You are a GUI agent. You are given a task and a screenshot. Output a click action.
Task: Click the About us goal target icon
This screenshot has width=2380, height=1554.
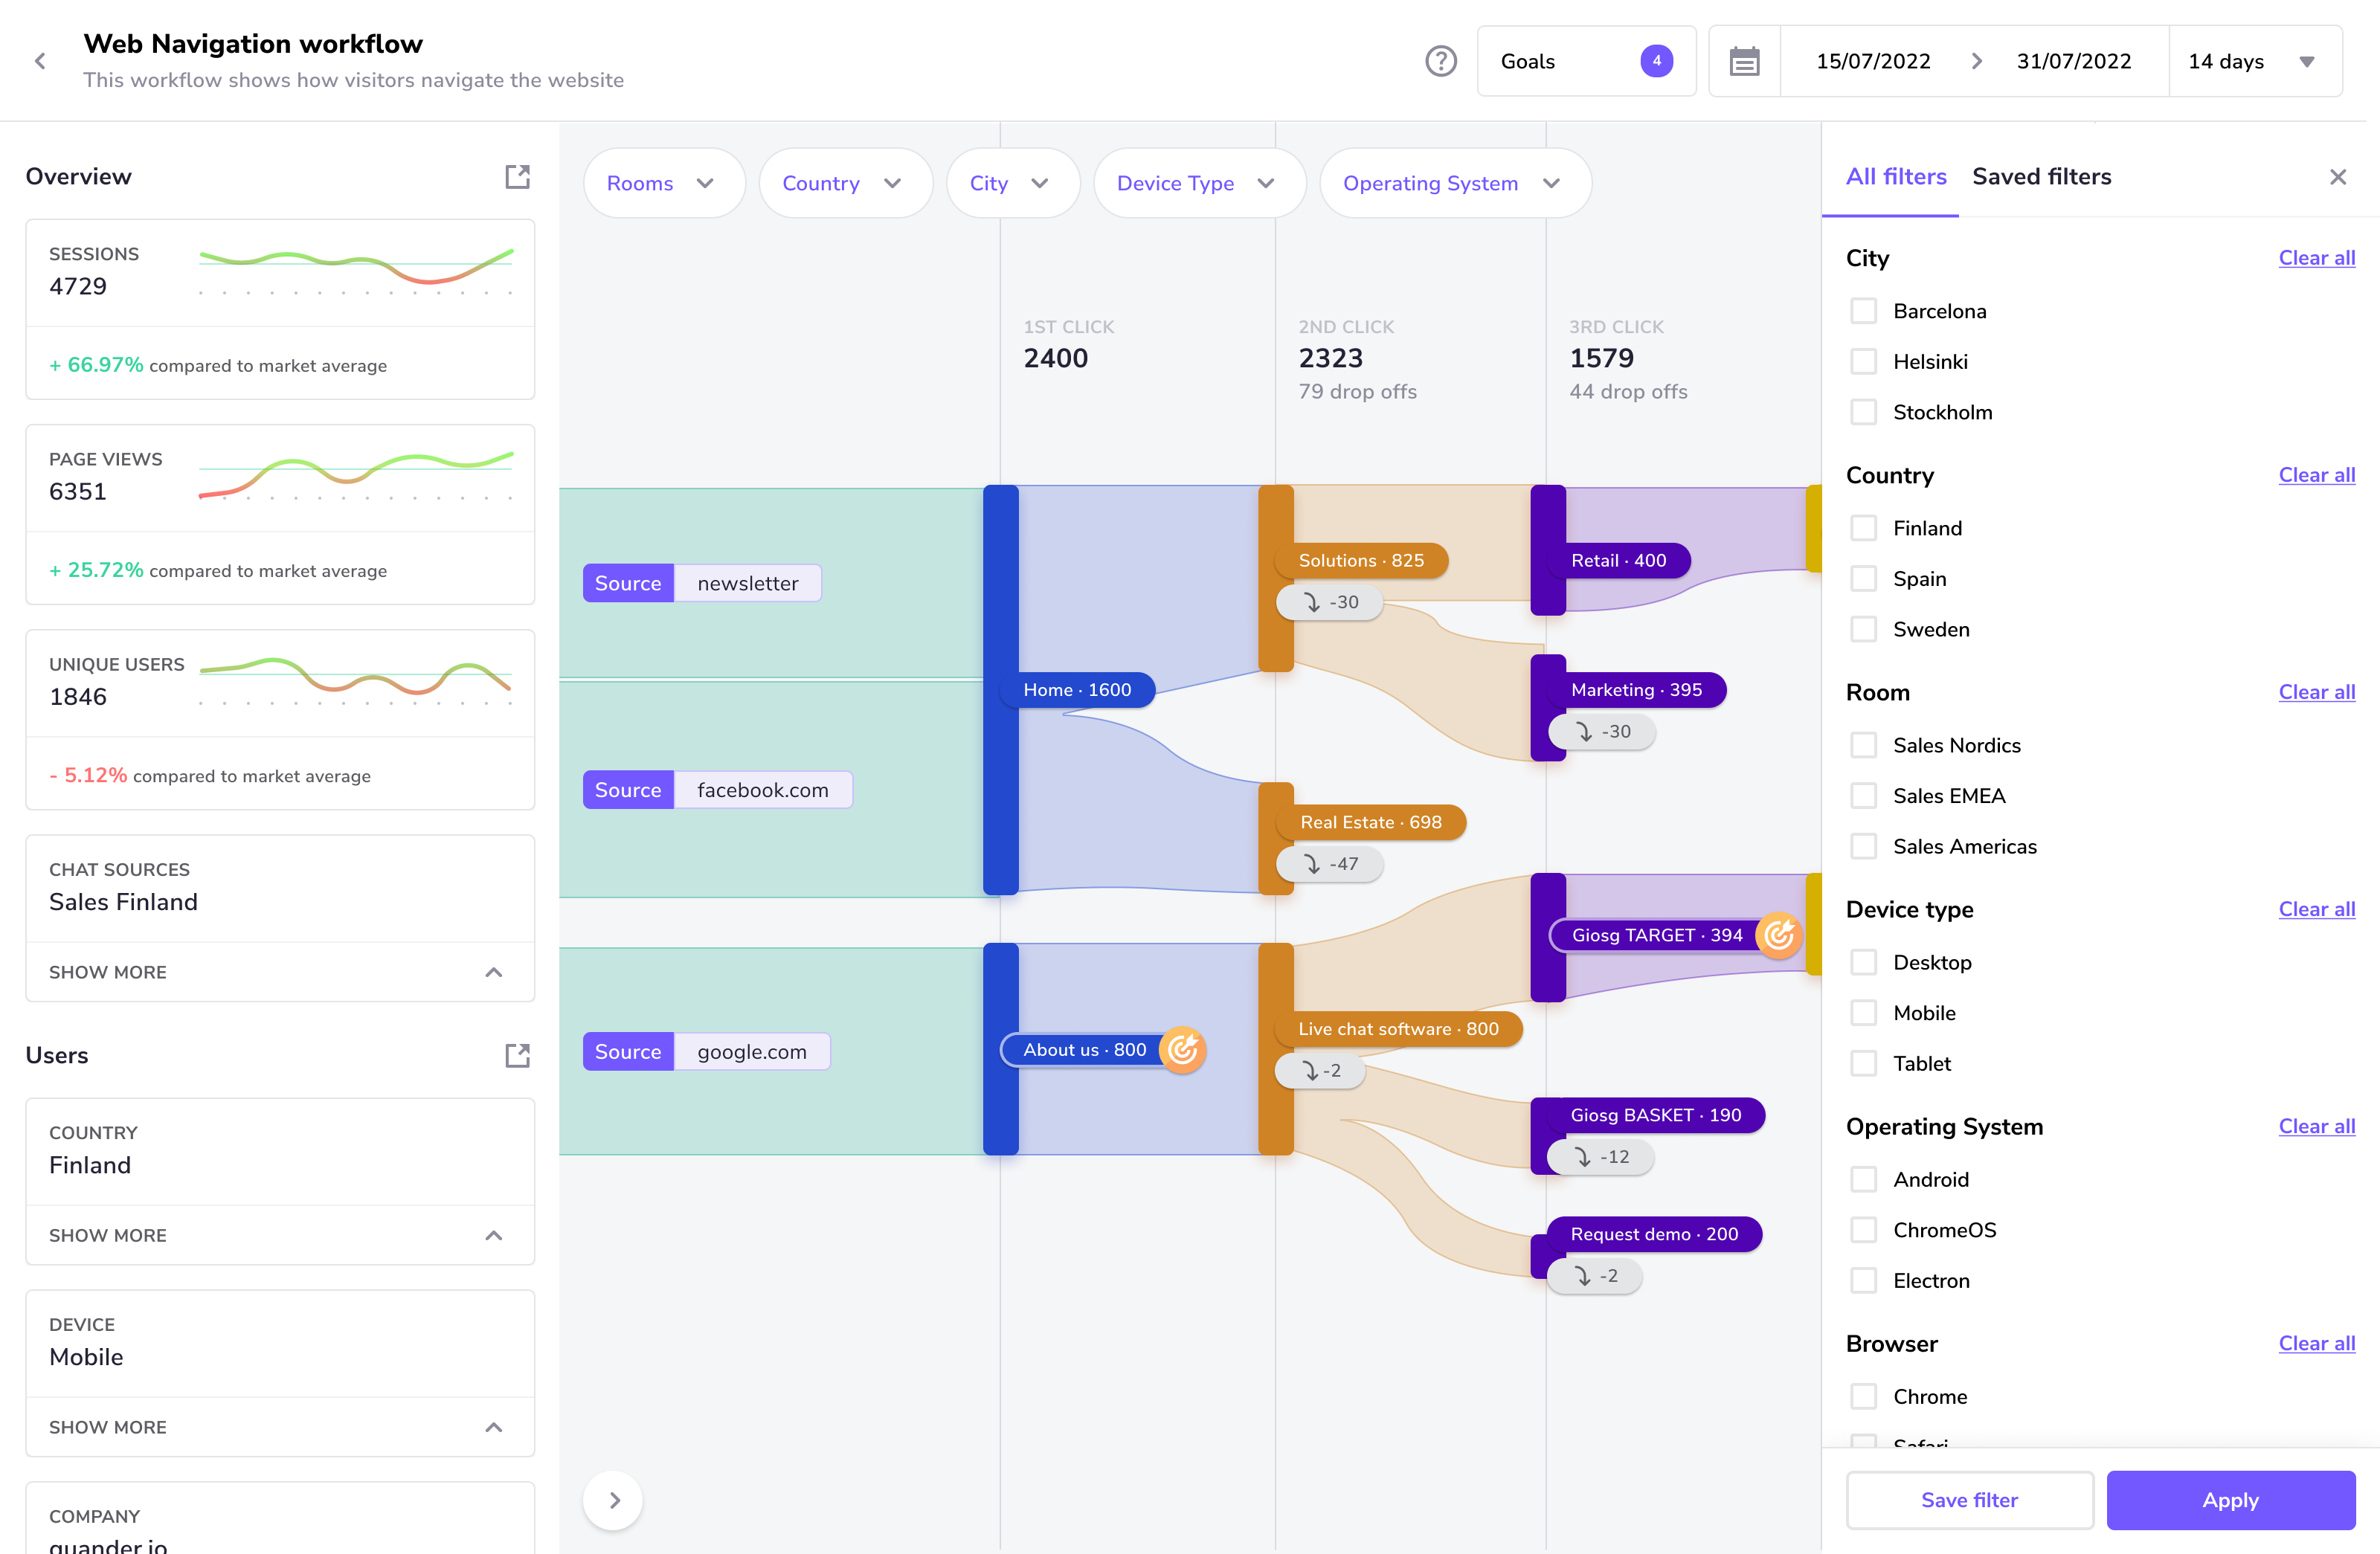pos(1182,1049)
